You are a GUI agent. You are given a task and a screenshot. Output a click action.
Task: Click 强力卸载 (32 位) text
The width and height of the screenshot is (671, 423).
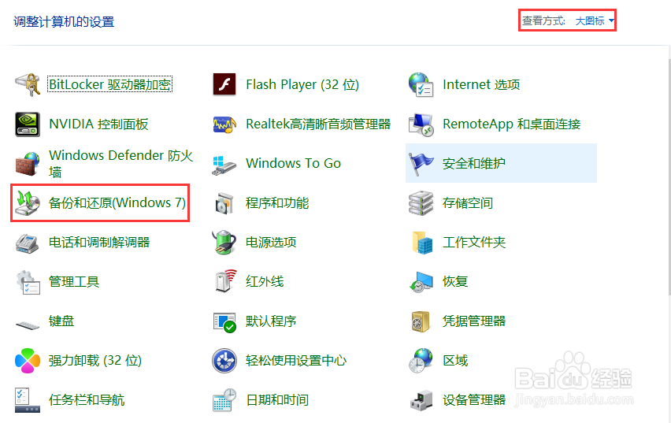95,360
